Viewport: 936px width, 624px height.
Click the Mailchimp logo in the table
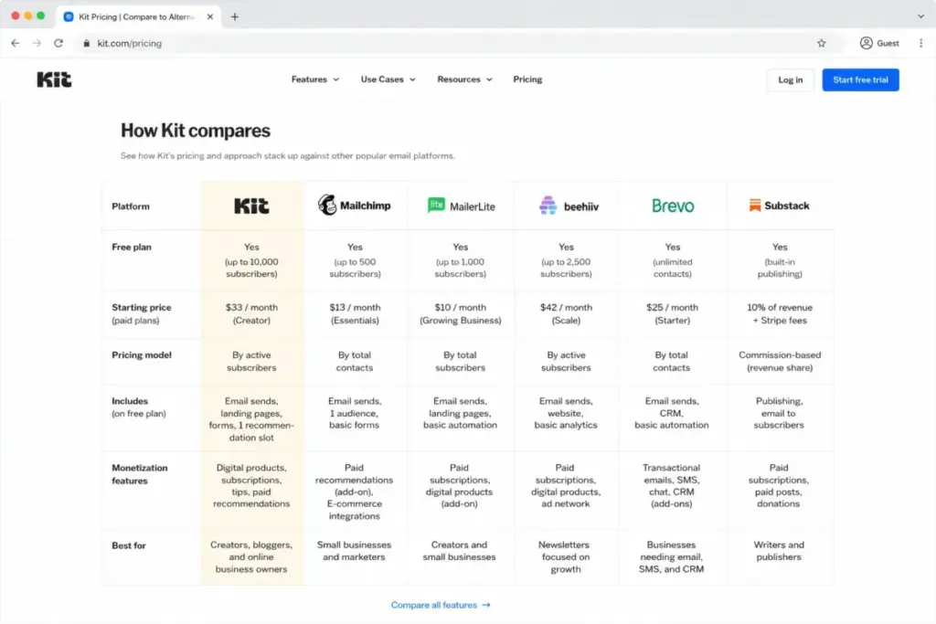(355, 206)
